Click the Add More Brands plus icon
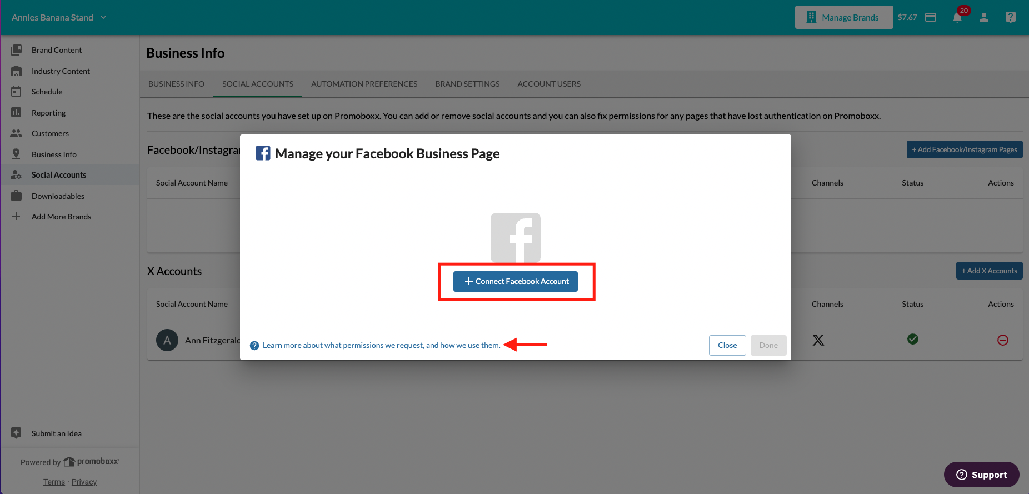Image resolution: width=1029 pixels, height=494 pixels. (x=16, y=217)
